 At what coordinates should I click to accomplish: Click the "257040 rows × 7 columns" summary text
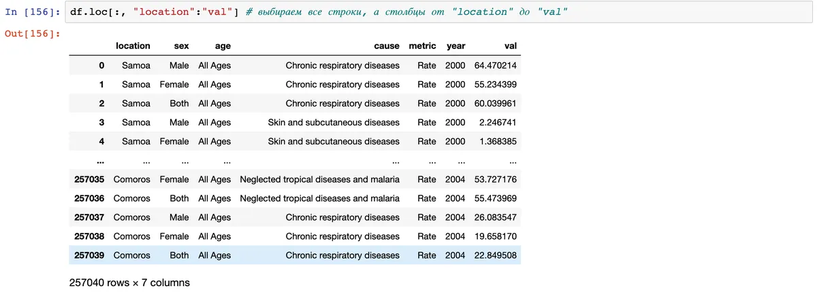[x=129, y=282]
